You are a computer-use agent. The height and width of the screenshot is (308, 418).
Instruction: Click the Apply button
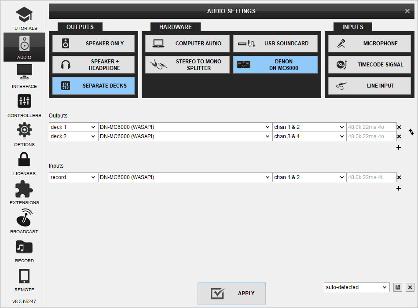point(231,293)
